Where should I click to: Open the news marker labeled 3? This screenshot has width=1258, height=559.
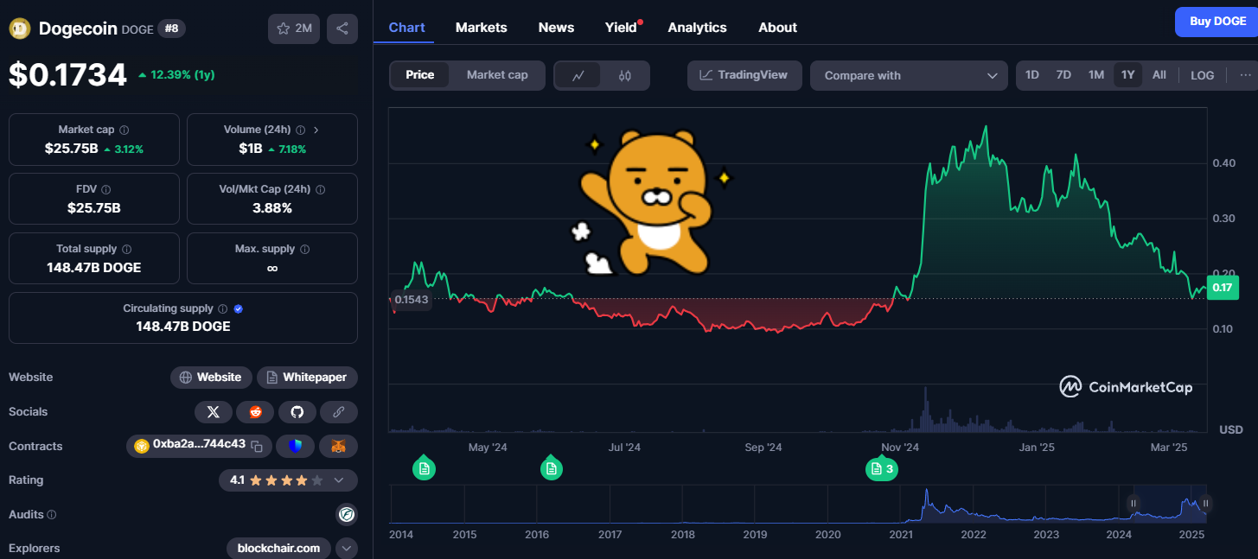pos(882,468)
